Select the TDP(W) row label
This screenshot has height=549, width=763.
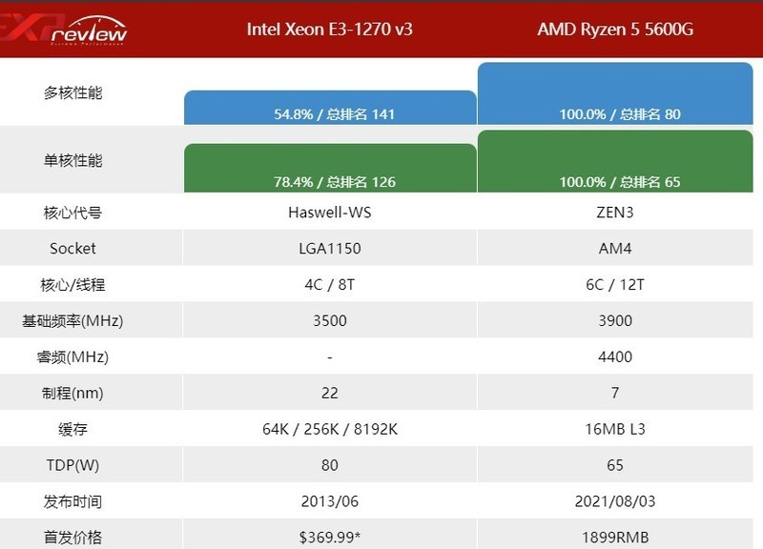(x=73, y=465)
